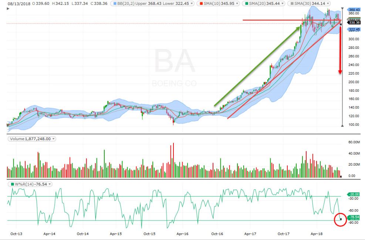Click the red SMA(10) color swatch
Viewport: 365px width, 240px height.
tap(201, 3)
